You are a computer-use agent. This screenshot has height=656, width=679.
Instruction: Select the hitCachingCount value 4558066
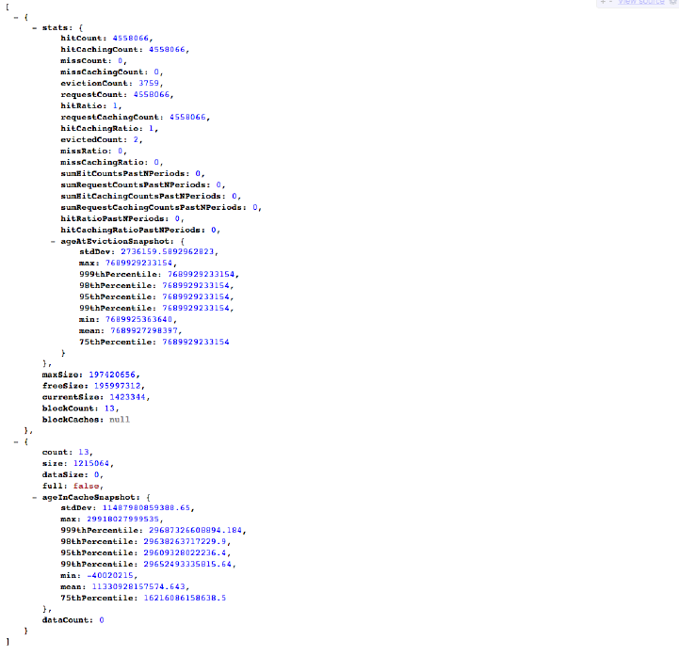(167, 49)
